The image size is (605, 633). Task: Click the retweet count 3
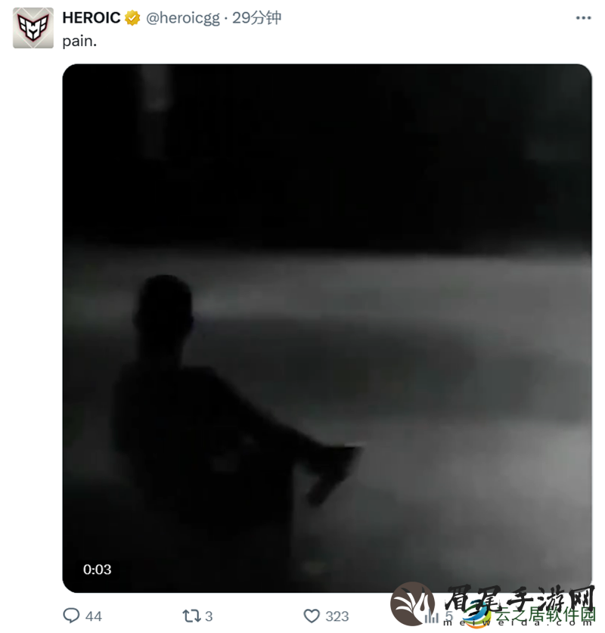tap(209, 616)
